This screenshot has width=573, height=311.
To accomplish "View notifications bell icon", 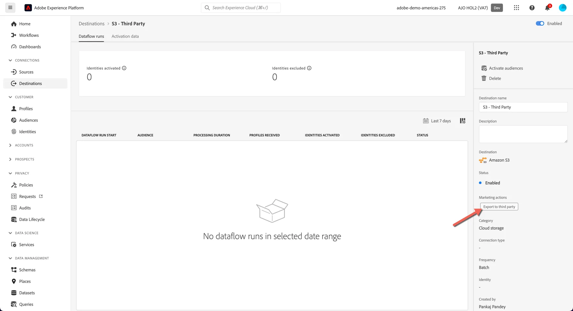I will pos(547,8).
